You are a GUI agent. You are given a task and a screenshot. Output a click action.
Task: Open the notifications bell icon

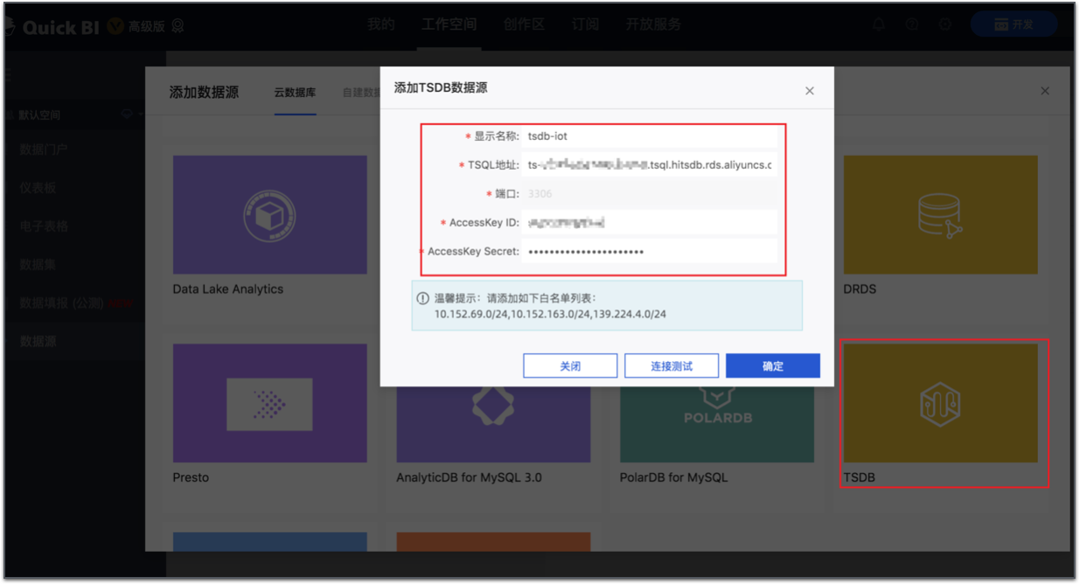click(879, 24)
